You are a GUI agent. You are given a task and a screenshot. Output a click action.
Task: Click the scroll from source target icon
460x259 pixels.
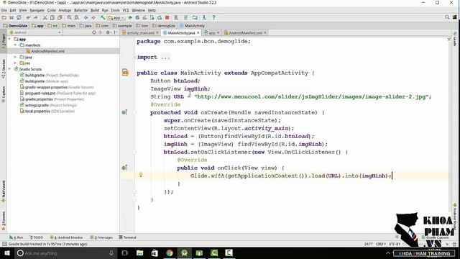coord(94,32)
